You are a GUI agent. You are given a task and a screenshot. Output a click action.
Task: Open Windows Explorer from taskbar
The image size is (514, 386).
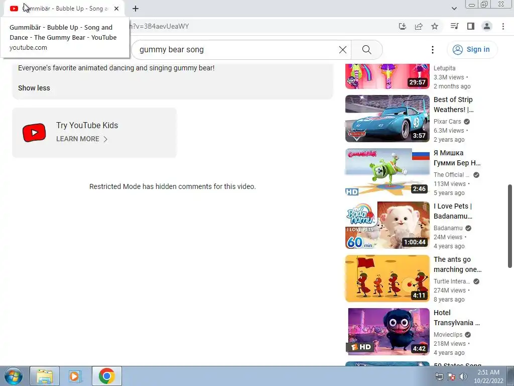[45, 376]
